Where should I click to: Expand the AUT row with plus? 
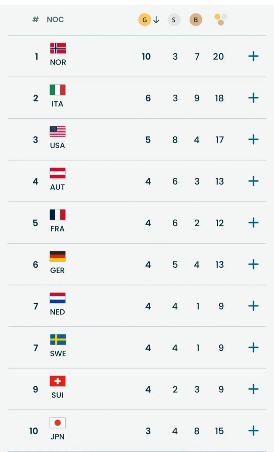[253, 181]
